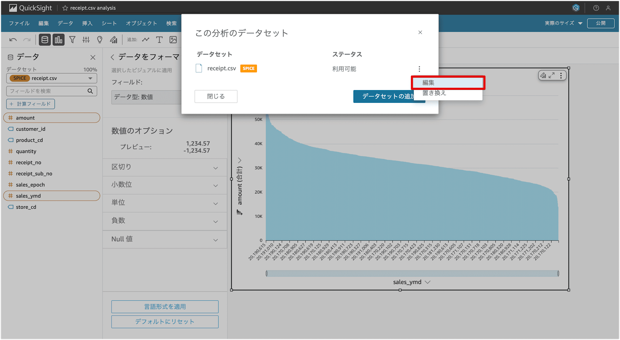Click the redo arrow icon
Screen dimensions: 620x340
pyautogui.click(x=27, y=40)
